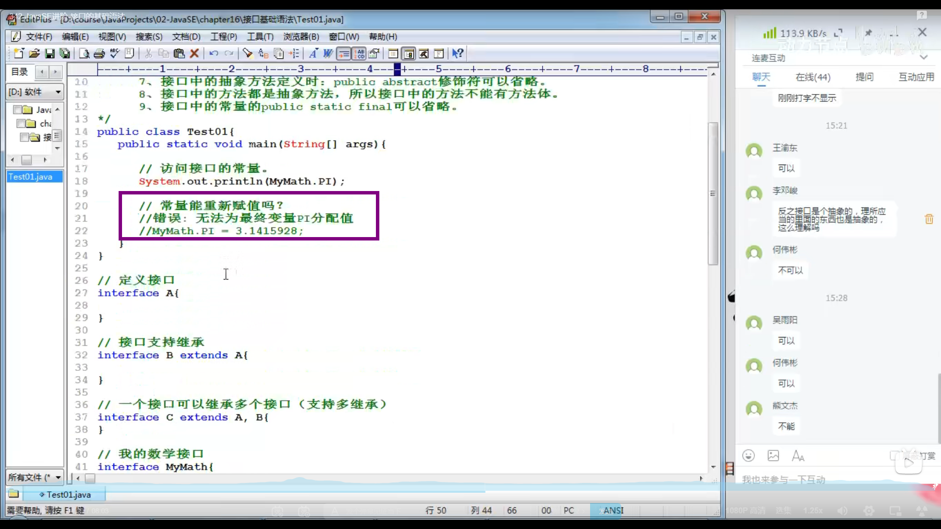The width and height of the screenshot is (941, 529).
Task: Open the drive [D:] 软件 dropdown
Action: [x=58, y=92]
